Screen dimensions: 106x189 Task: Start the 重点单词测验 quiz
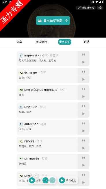tap(53, 21)
